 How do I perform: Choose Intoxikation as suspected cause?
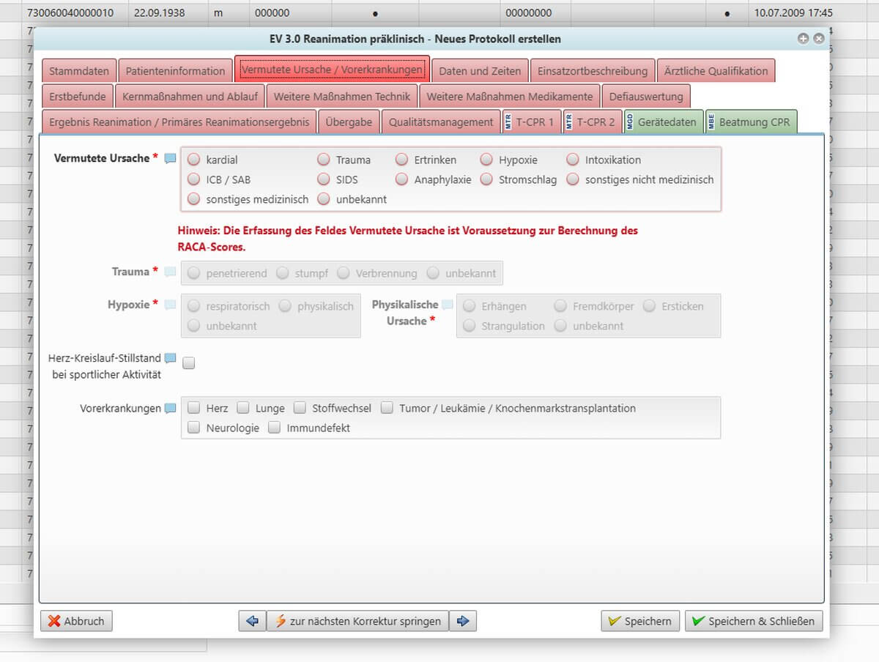tap(572, 160)
